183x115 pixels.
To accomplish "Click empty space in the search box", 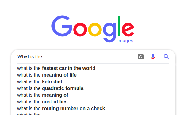I will [x=89, y=56].
